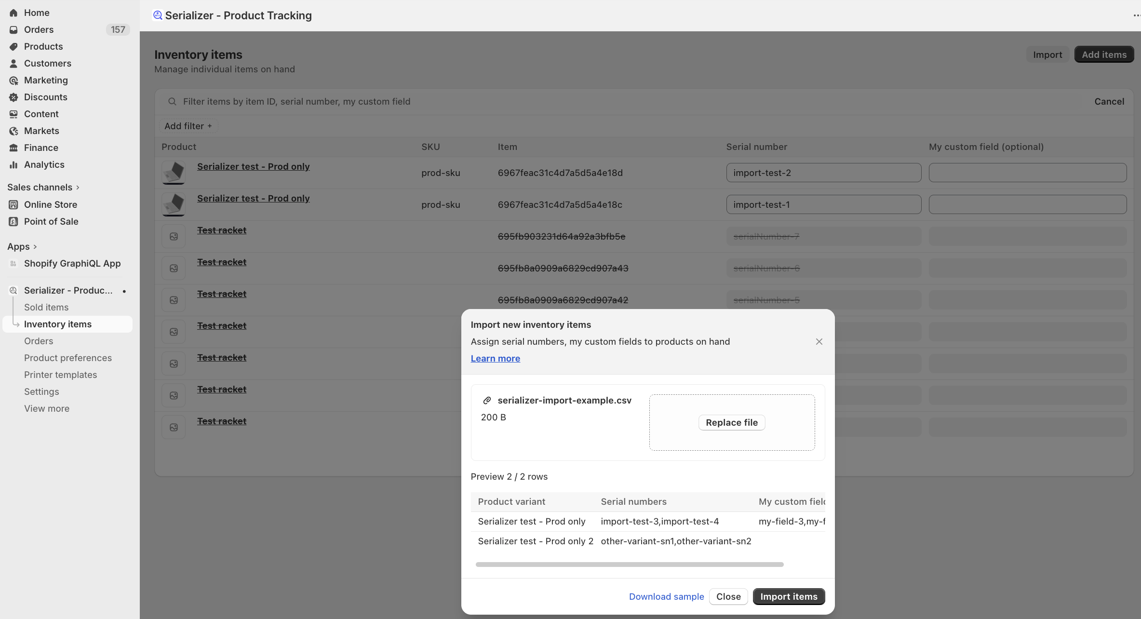This screenshot has width=1141, height=619.
Task: Click the preview table horizontal scrollbar
Action: [x=629, y=565]
